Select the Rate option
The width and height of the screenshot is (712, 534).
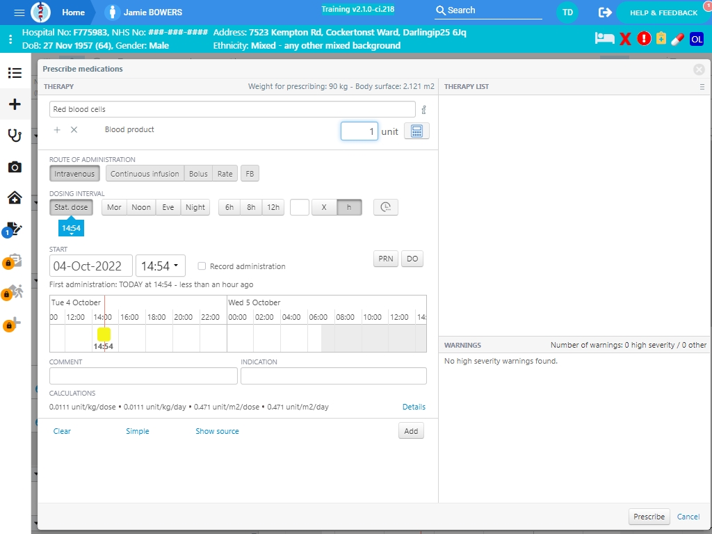click(225, 173)
